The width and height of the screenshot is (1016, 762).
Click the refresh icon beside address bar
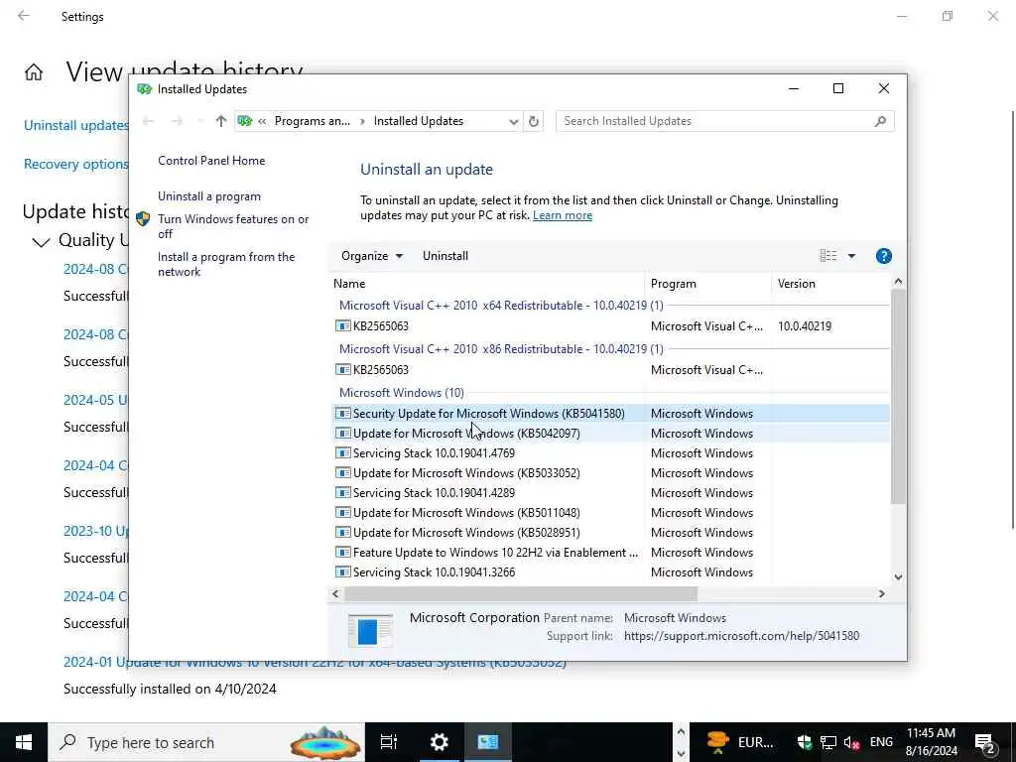pos(533,121)
